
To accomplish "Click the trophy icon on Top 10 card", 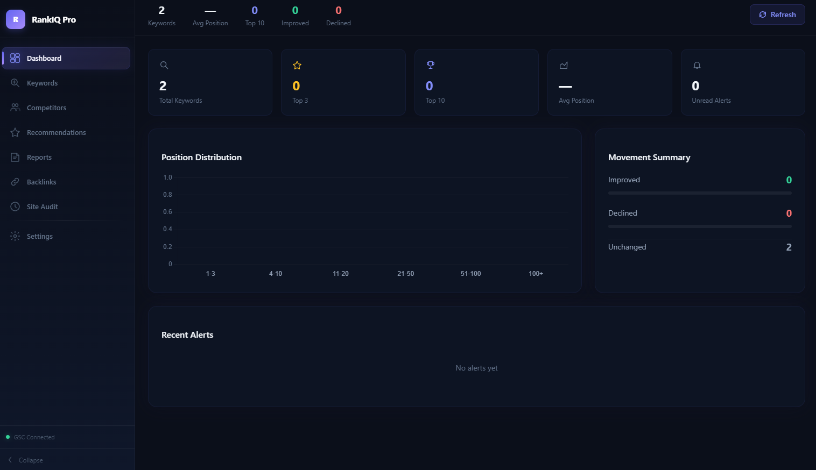I will (x=430, y=65).
